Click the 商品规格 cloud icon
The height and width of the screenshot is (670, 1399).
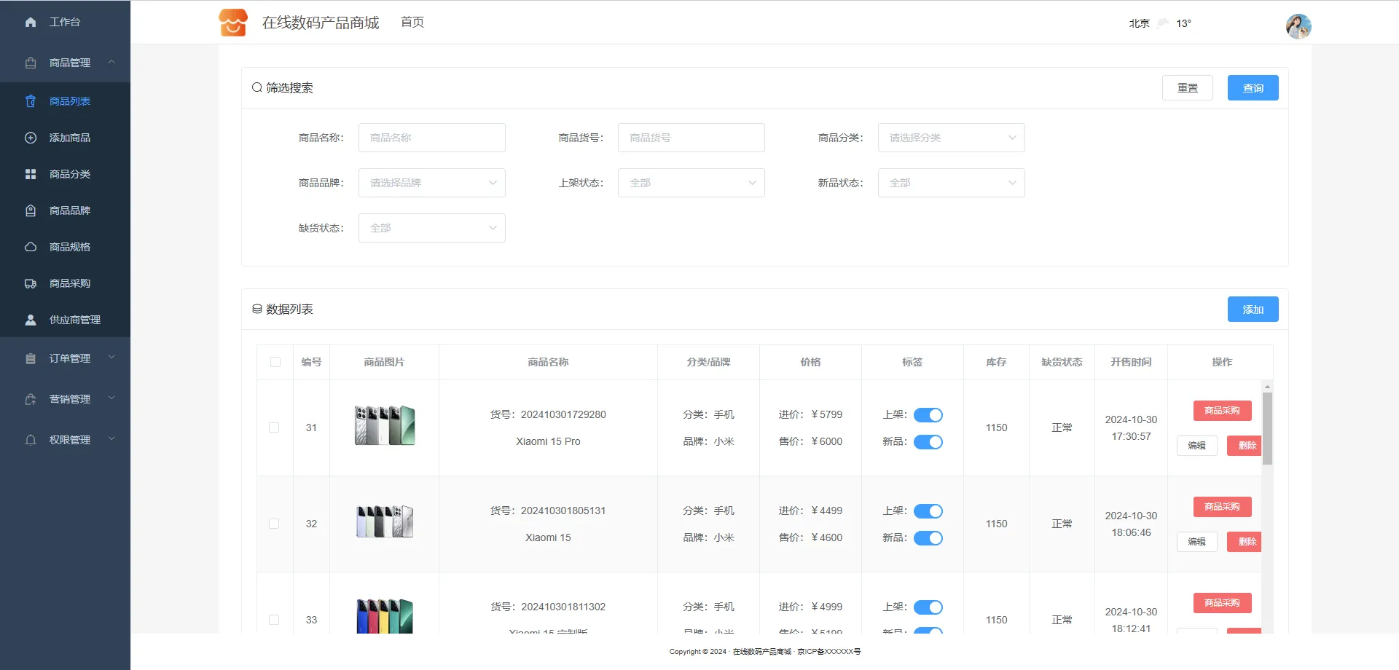[x=31, y=247]
